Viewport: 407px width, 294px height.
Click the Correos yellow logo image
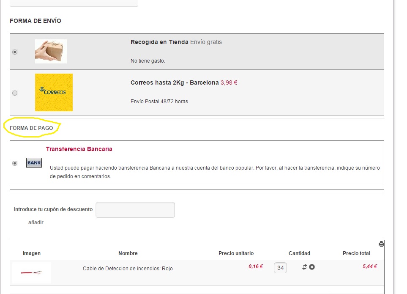54,92
